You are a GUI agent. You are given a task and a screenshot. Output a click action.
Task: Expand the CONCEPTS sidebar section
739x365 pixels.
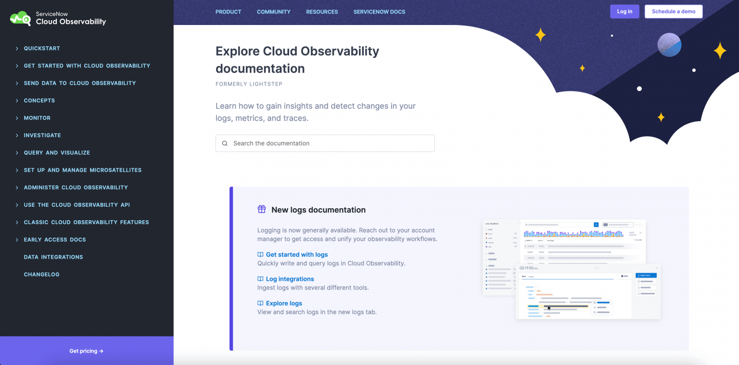[39, 101]
